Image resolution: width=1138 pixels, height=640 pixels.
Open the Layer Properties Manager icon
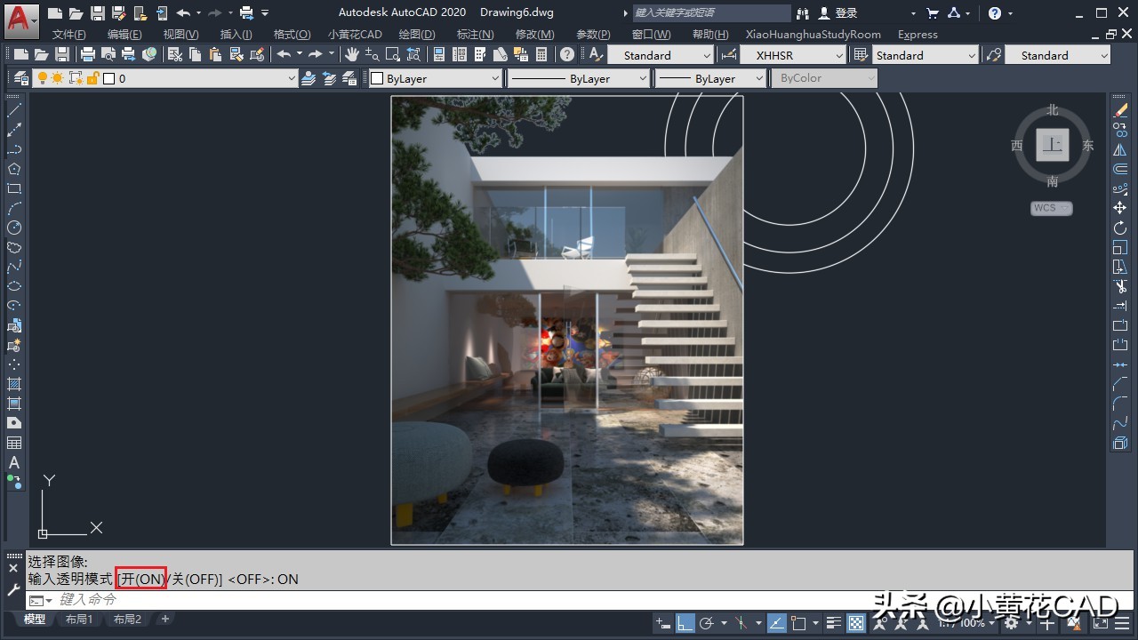coord(21,78)
